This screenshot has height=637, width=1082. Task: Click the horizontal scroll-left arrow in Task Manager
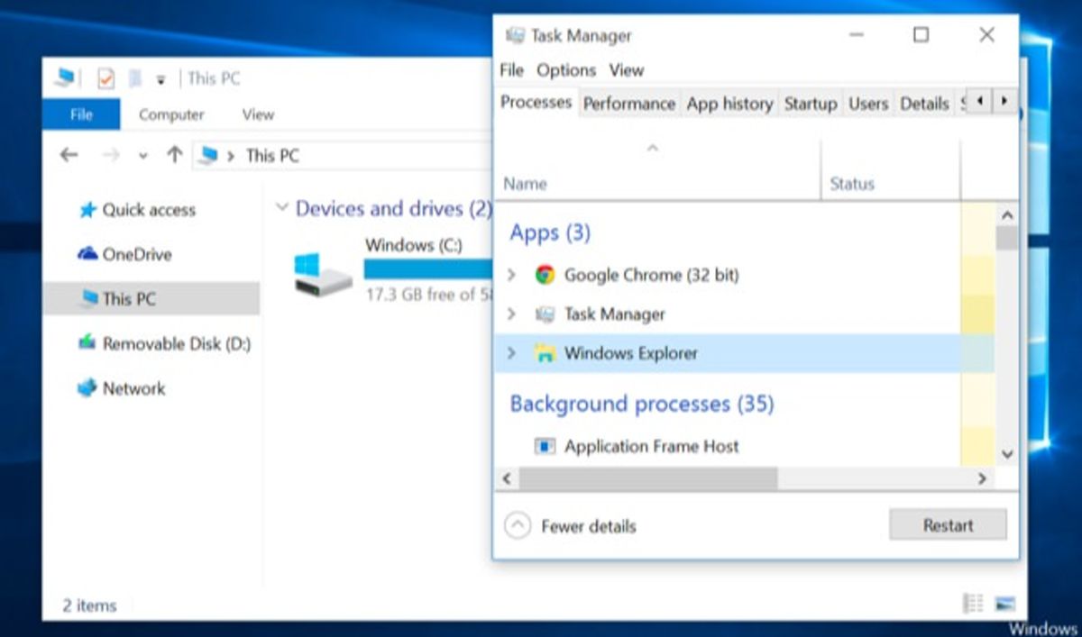click(x=506, y=479)
